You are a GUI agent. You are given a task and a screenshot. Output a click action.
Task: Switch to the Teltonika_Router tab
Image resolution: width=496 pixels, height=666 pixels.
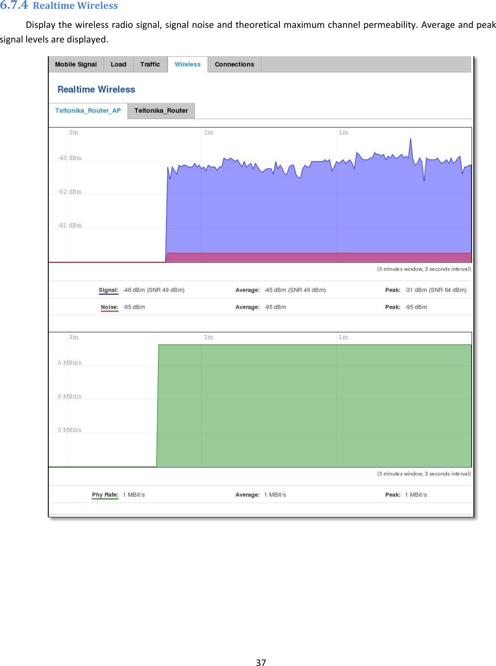pyautogui.click(x=161, y=111)
